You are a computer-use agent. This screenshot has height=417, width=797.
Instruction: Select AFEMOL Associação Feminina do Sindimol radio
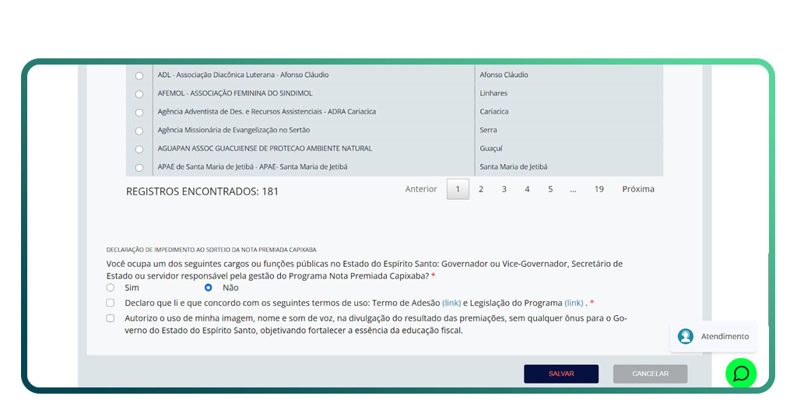click(139, 94)
